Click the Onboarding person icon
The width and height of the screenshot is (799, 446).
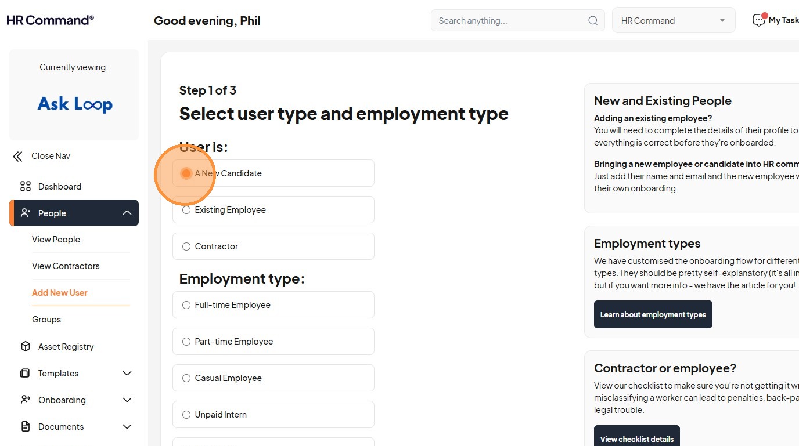[x=26, y=400]
